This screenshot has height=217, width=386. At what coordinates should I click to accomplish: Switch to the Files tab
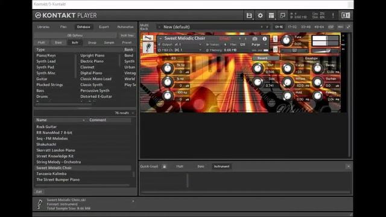(x=63, y=27)
